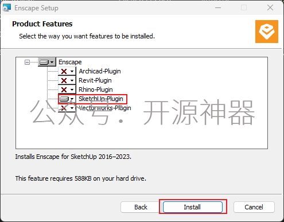Select the Archicad-Plugin feature

pyautogui.click(x=100, y=71)
